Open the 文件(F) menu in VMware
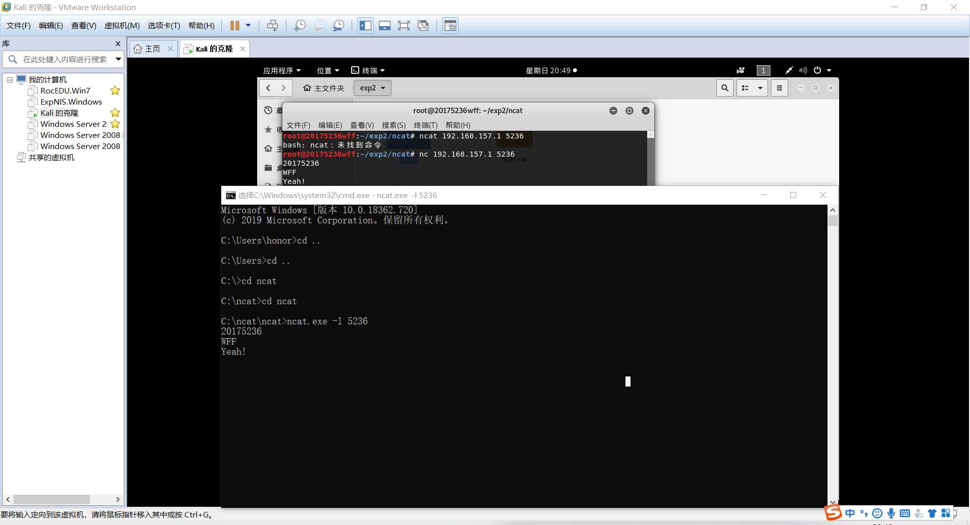The width and height of the screenshot is (970, 525). [x=19, y=25]
